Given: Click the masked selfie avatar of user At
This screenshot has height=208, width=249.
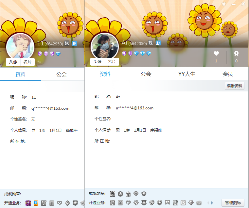Looking at the screenshot, I should pos(105,46).
